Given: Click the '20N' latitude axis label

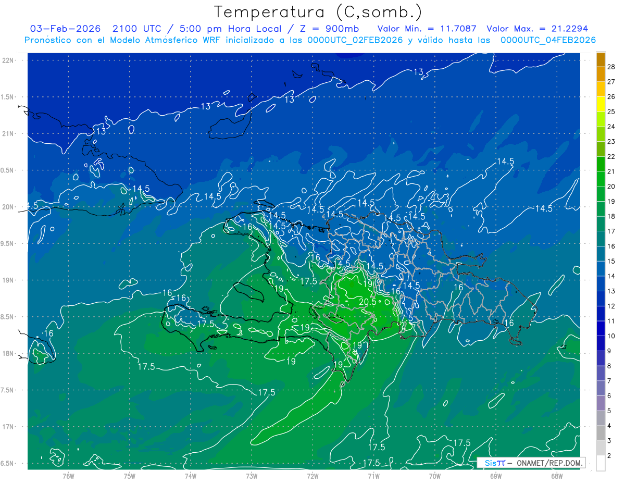Looking at the screenshot, I should 8,207.
